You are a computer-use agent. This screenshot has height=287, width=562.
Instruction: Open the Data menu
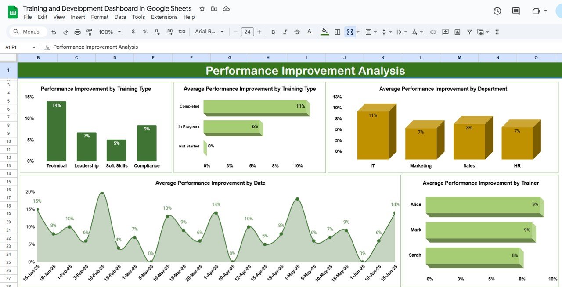[x=120, y=17]
